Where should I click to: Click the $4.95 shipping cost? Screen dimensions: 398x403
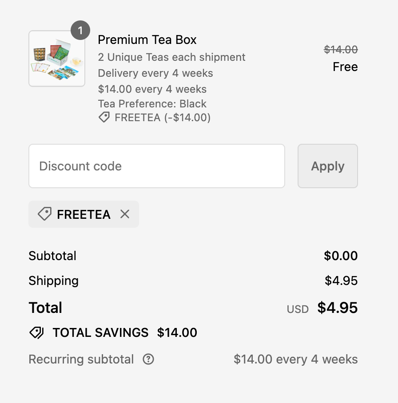341,281
